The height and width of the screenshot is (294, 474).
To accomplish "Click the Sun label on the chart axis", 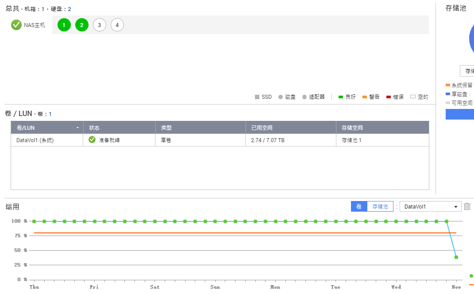I will pyautogui.click(x=215, y=287).
